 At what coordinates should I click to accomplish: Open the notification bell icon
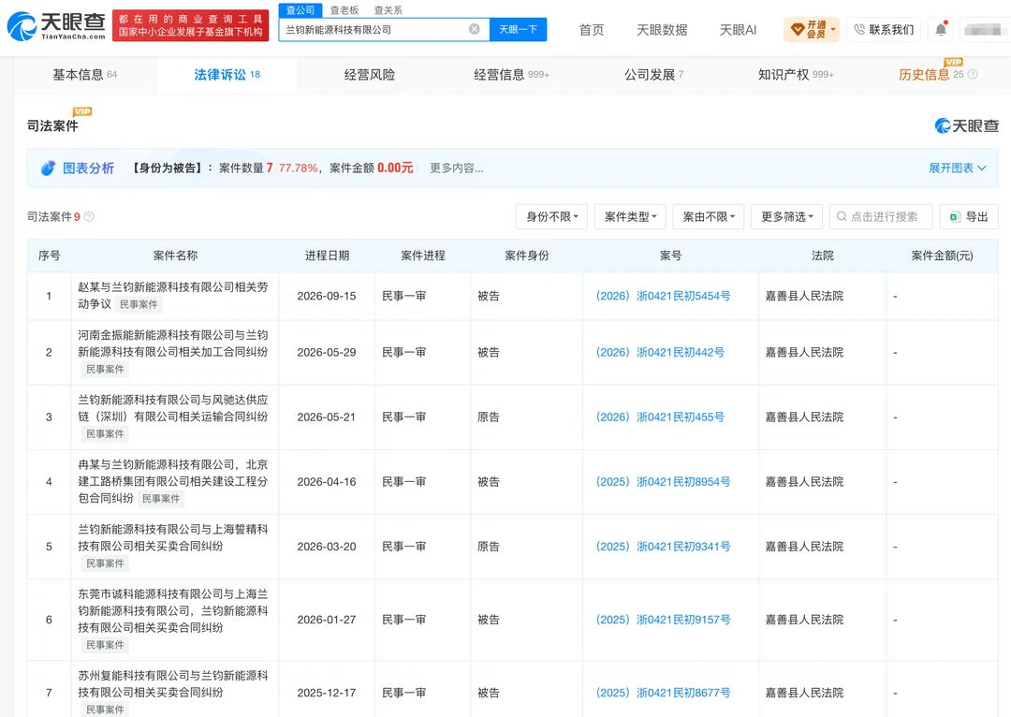tap(941, 29)
